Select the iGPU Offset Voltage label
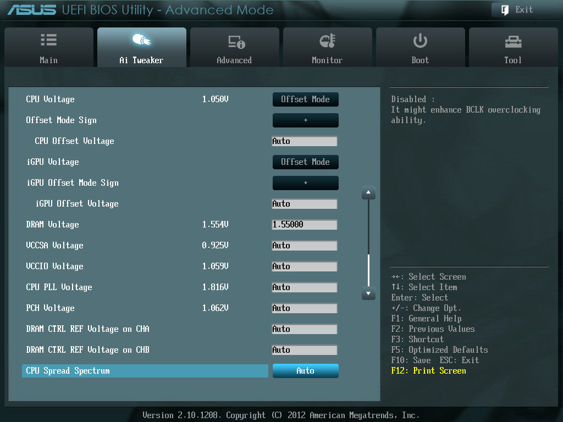Viewport: 563px width, 422px height. [x=77, y=204]
